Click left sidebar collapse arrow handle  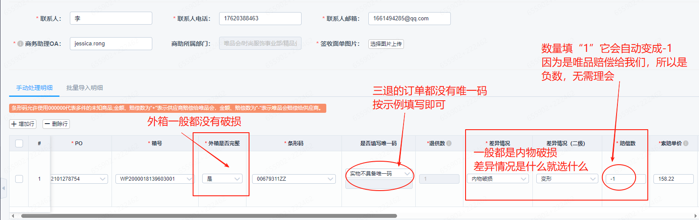3,188
